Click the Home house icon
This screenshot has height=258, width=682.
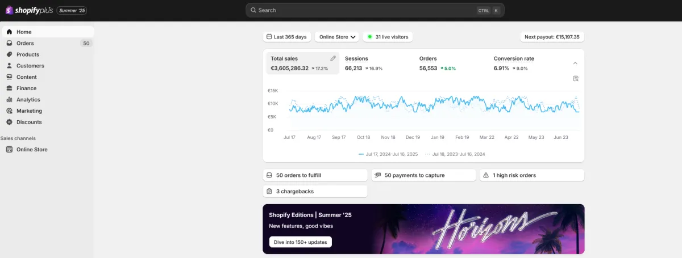[9, 32]
